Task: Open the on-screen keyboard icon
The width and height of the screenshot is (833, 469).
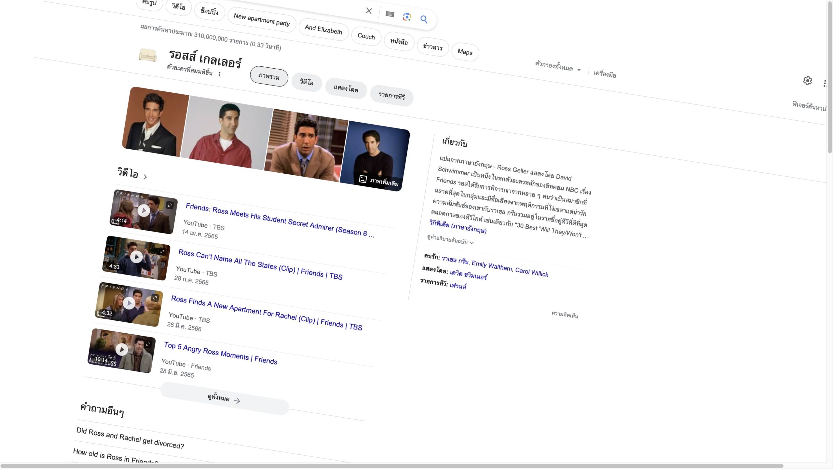Action: click(390, 14)
